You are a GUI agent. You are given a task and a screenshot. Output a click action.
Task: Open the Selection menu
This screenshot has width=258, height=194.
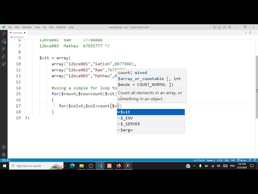[27, 27]
